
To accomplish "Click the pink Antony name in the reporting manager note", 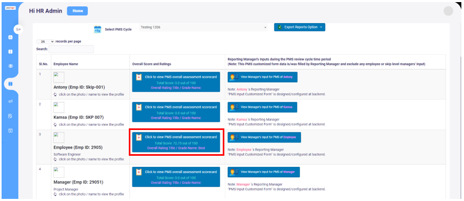I will pyautogui.click(x=241, y=89).
